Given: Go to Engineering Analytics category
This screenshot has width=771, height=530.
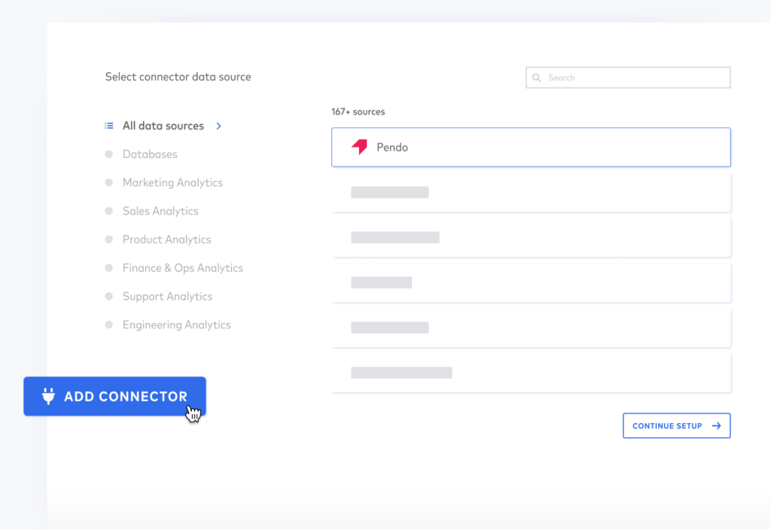Looking at the screenshot, I should 176,325.
